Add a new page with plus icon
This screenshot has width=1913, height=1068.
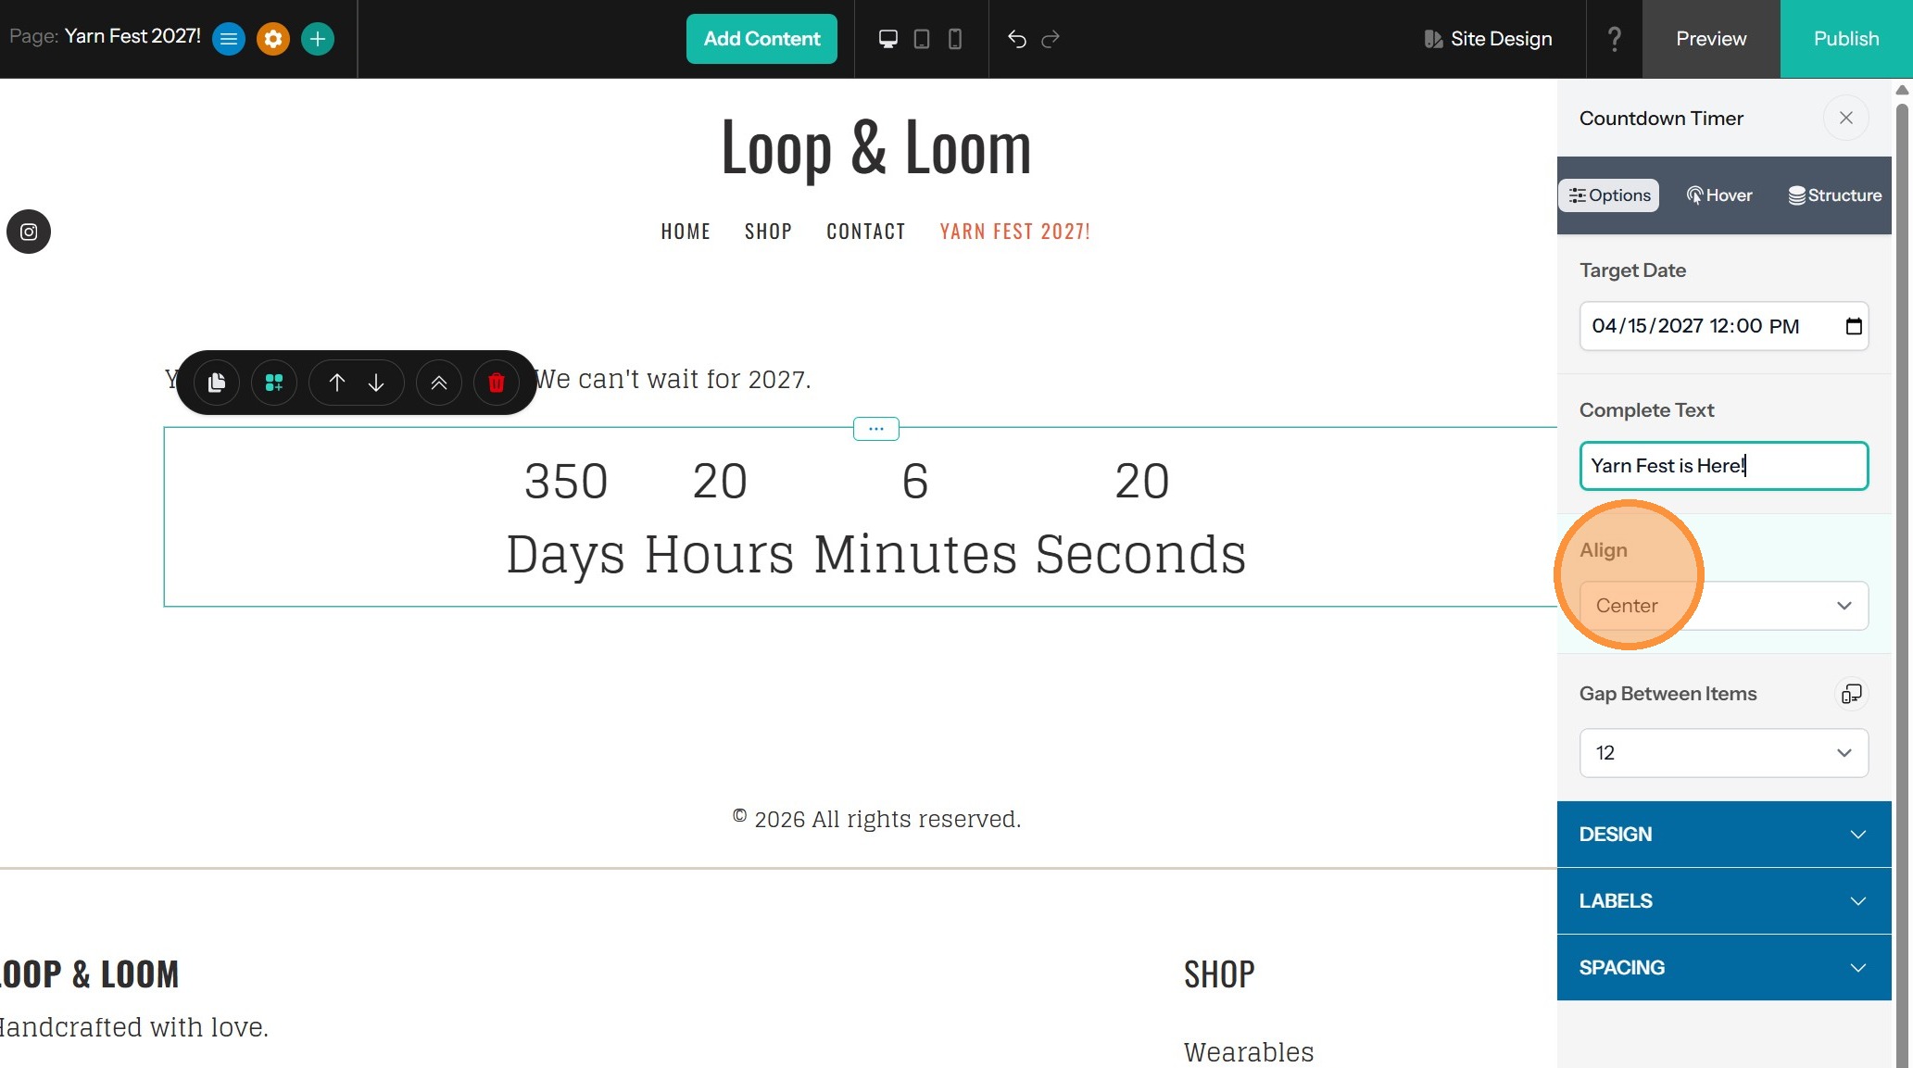tap(318, 39)
